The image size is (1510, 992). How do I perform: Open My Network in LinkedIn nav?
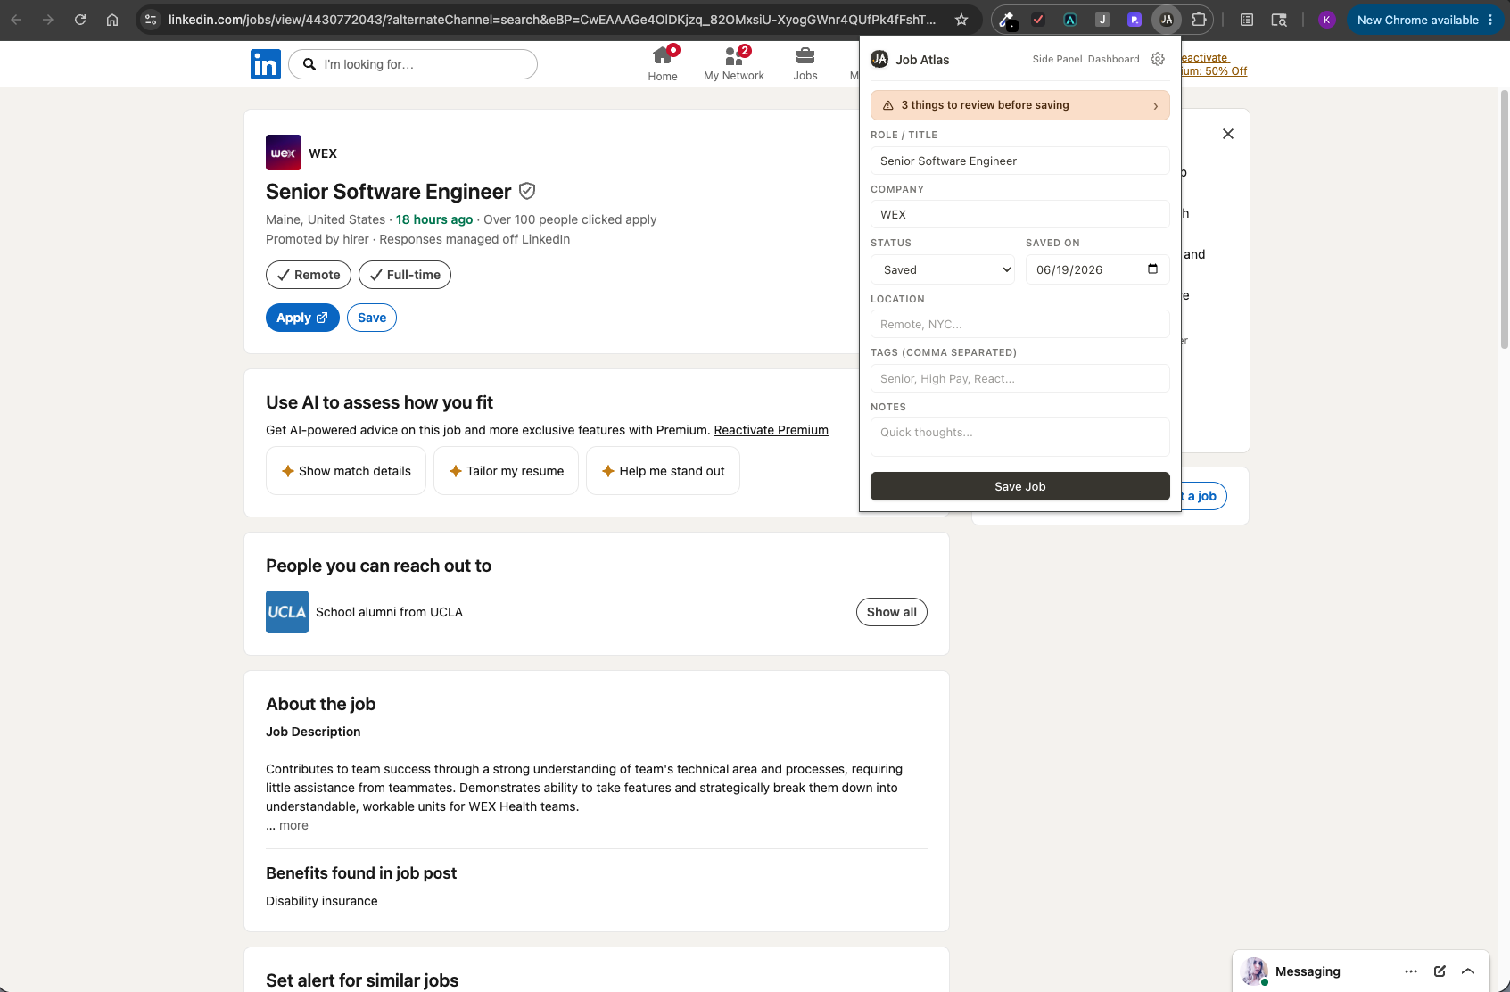[734, 64]
